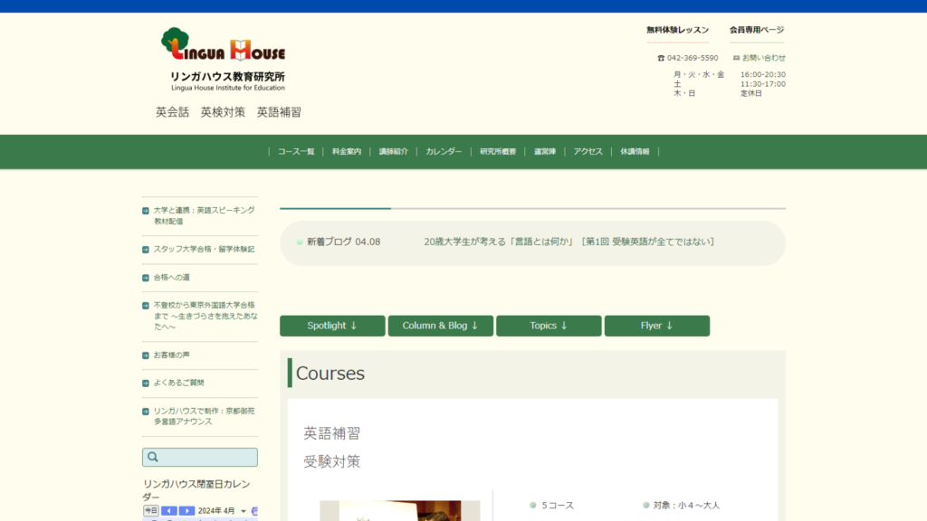Jump to Column & Blog section
The image size is (927, 521).
[441, 326]
